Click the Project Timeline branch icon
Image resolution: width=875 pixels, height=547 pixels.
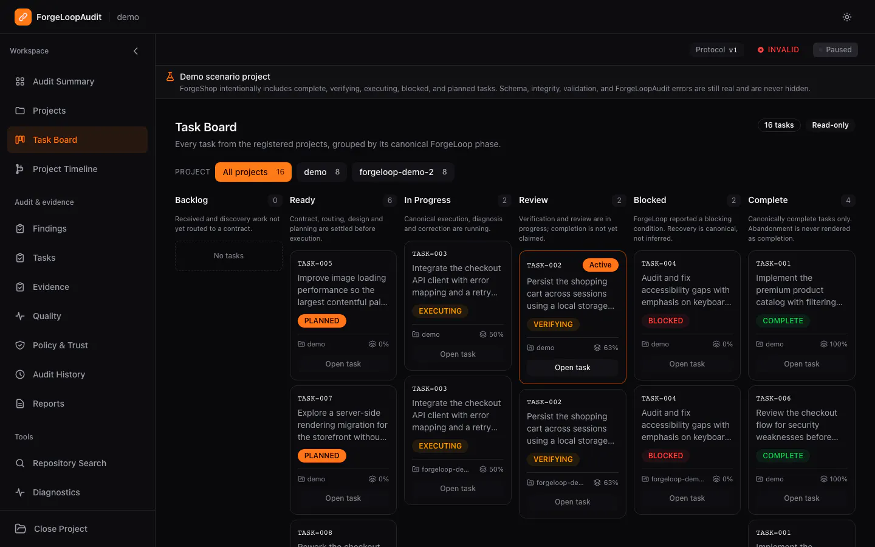[20, 169]
